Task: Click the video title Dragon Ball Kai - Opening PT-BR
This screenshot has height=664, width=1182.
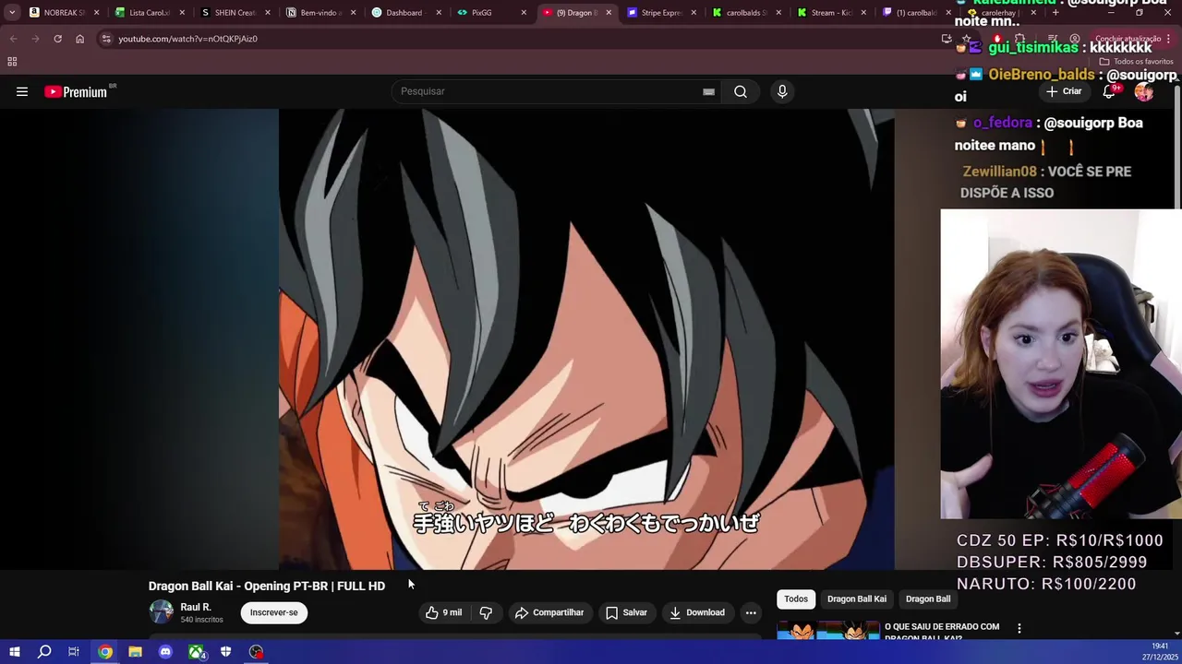Action: click(267, 586)
